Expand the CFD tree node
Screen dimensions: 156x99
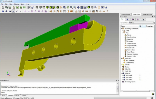click(x=123, y=31)
